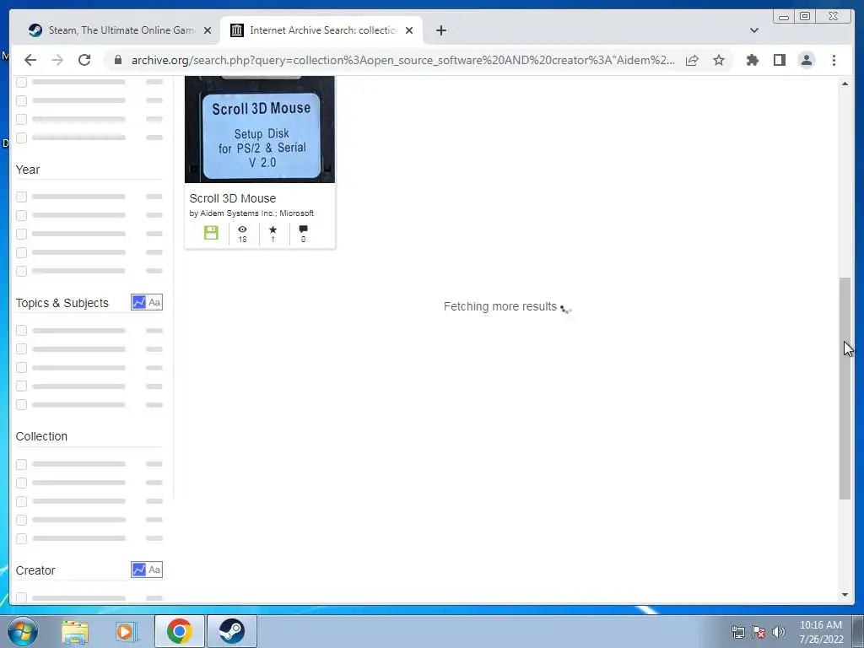This screenshot has width=864, height=648.
Task: Check the first Year filter checkbox
Action: [x=21, y=197]
